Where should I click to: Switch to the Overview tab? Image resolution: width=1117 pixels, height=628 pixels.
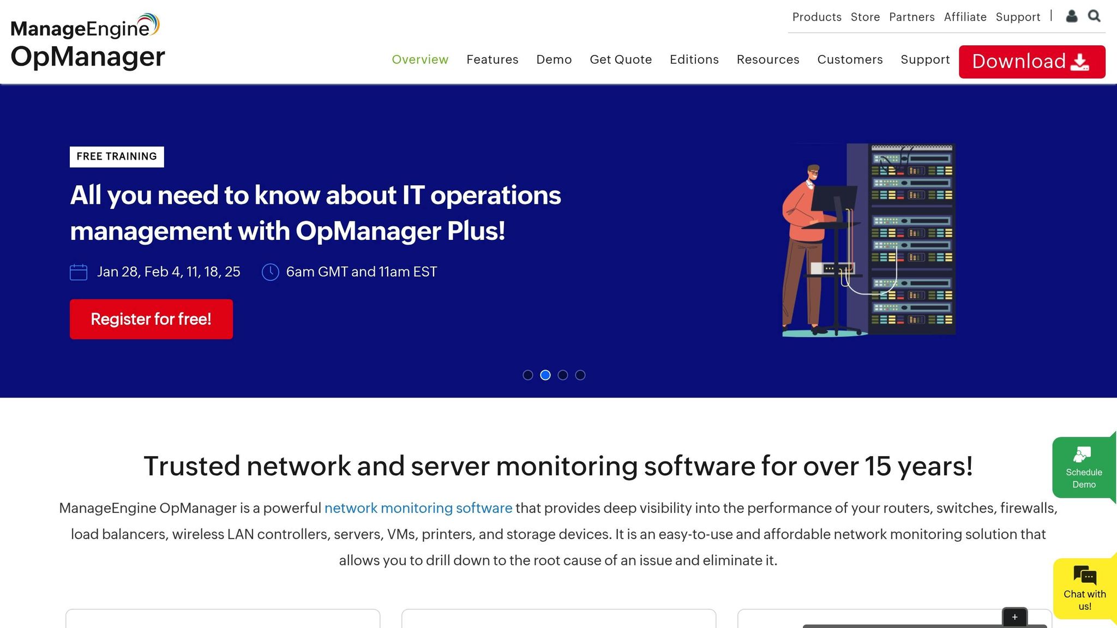420,60
